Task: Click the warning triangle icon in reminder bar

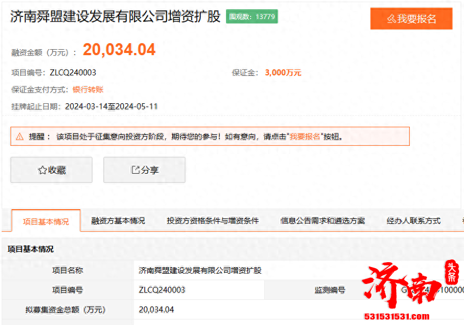Action: click(x=20, y=136)
